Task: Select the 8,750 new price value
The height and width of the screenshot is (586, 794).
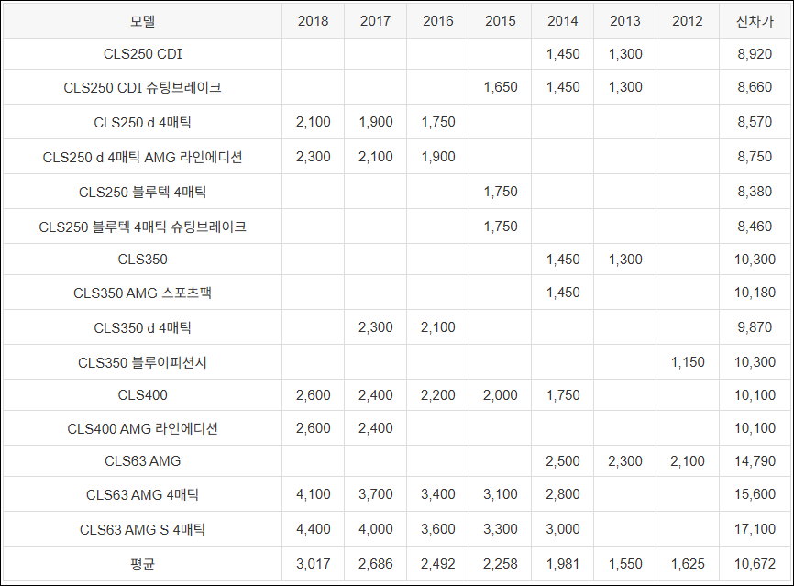Action: pyautogui.click(x=755, y=157)
